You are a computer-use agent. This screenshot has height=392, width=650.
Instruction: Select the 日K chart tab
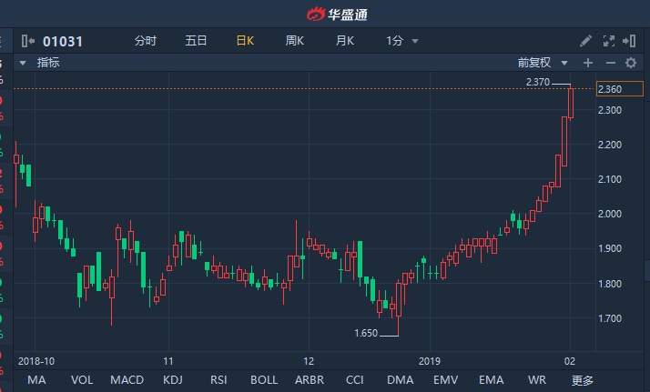click(245, 41)
